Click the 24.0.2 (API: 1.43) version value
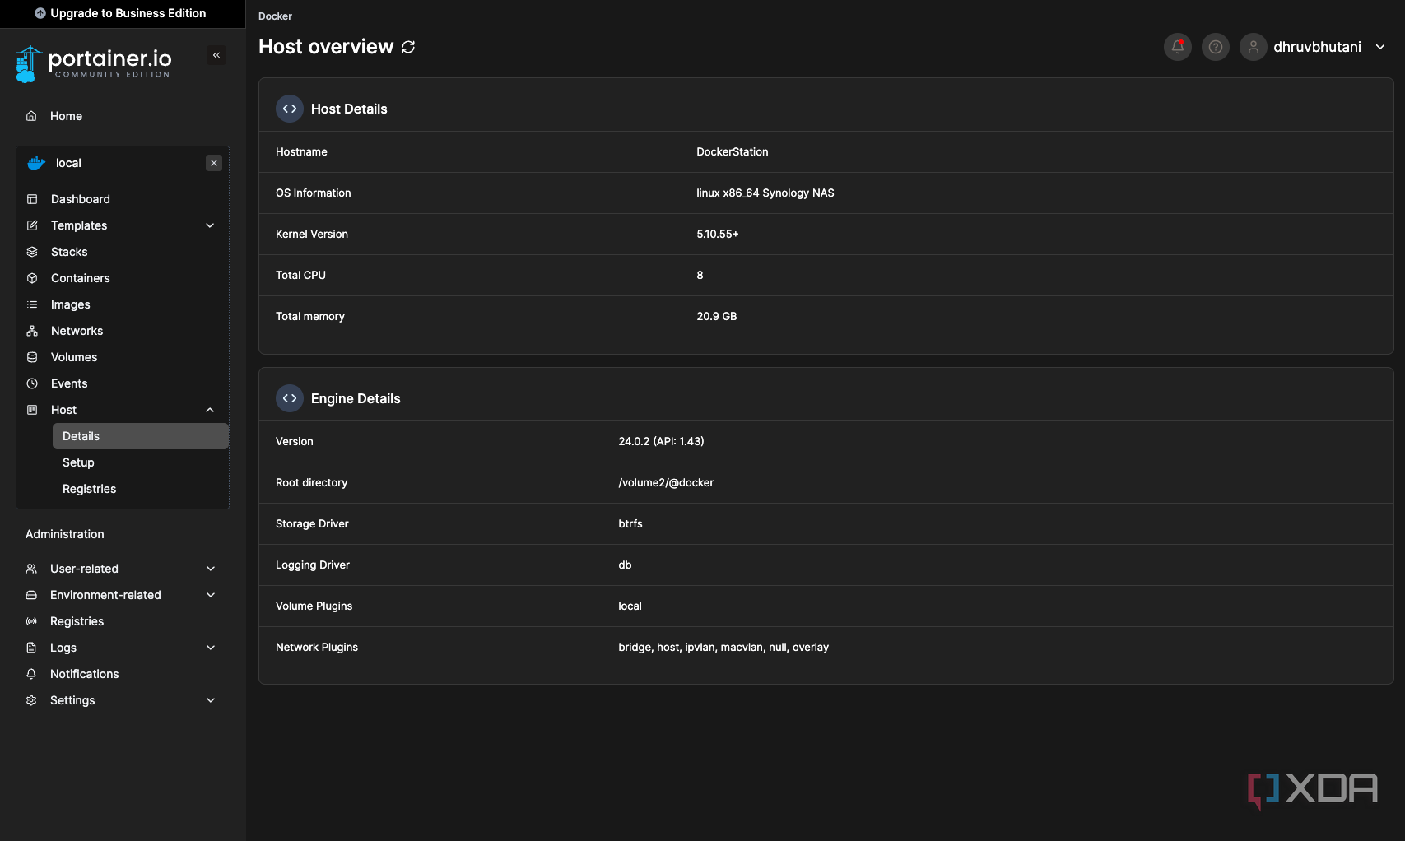Screen dimensions: 1405x841 (x=661, y=441)
